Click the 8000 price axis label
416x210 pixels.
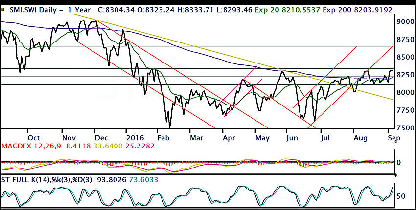pos(404,93)
